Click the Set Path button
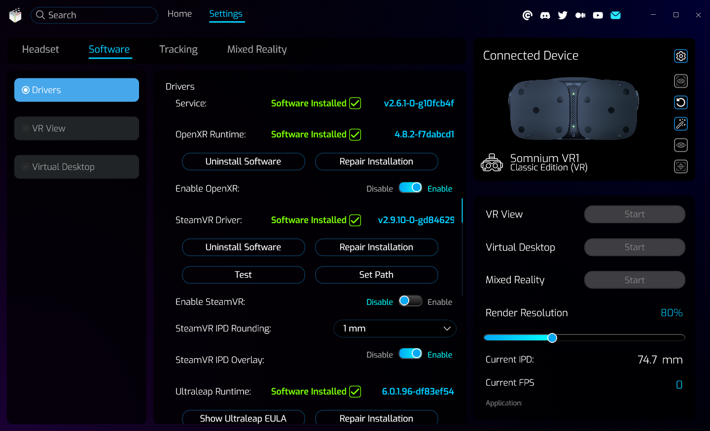 [377, 275]
